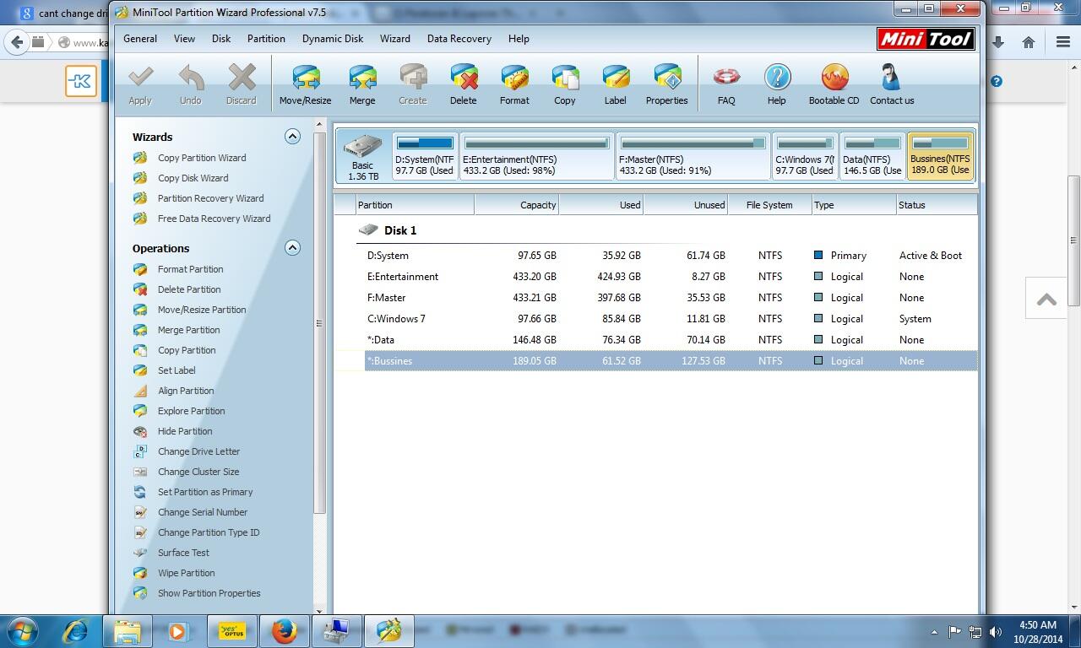Choose Move/Resize Partition in sidebar
This screenshot has width=1081, height=648.
click(x=202, y=310)
